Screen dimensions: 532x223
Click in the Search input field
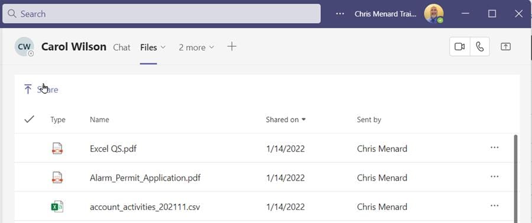click(161, 14)
